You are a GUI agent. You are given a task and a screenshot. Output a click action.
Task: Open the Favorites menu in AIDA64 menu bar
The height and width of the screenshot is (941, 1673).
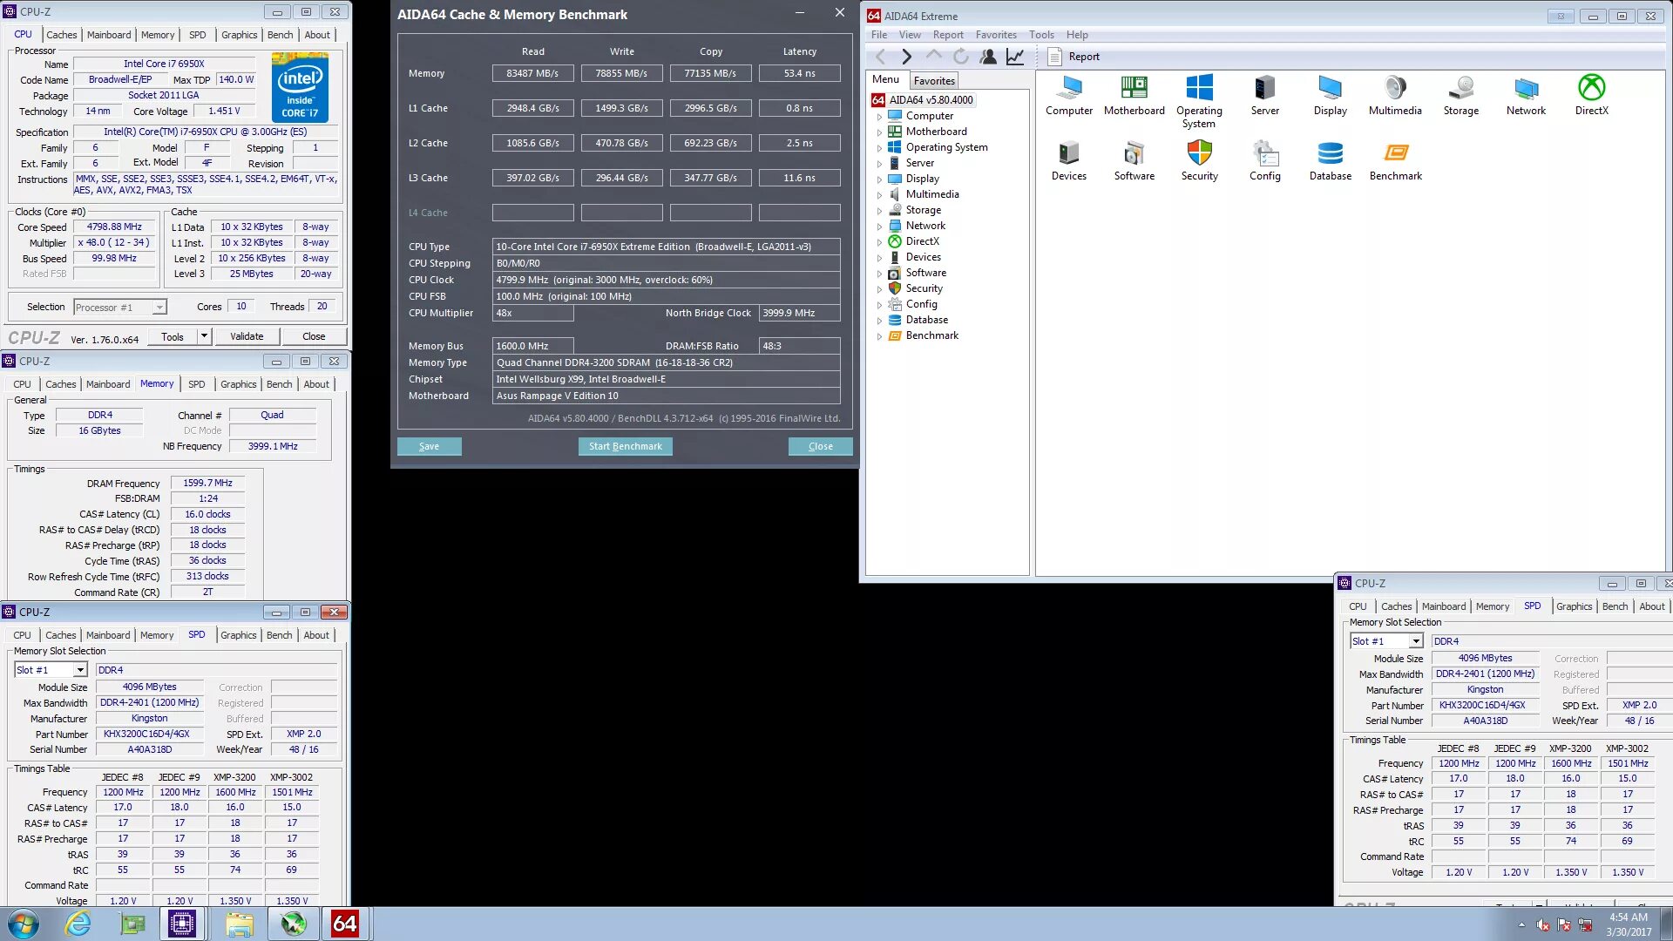tap(996, 35)
